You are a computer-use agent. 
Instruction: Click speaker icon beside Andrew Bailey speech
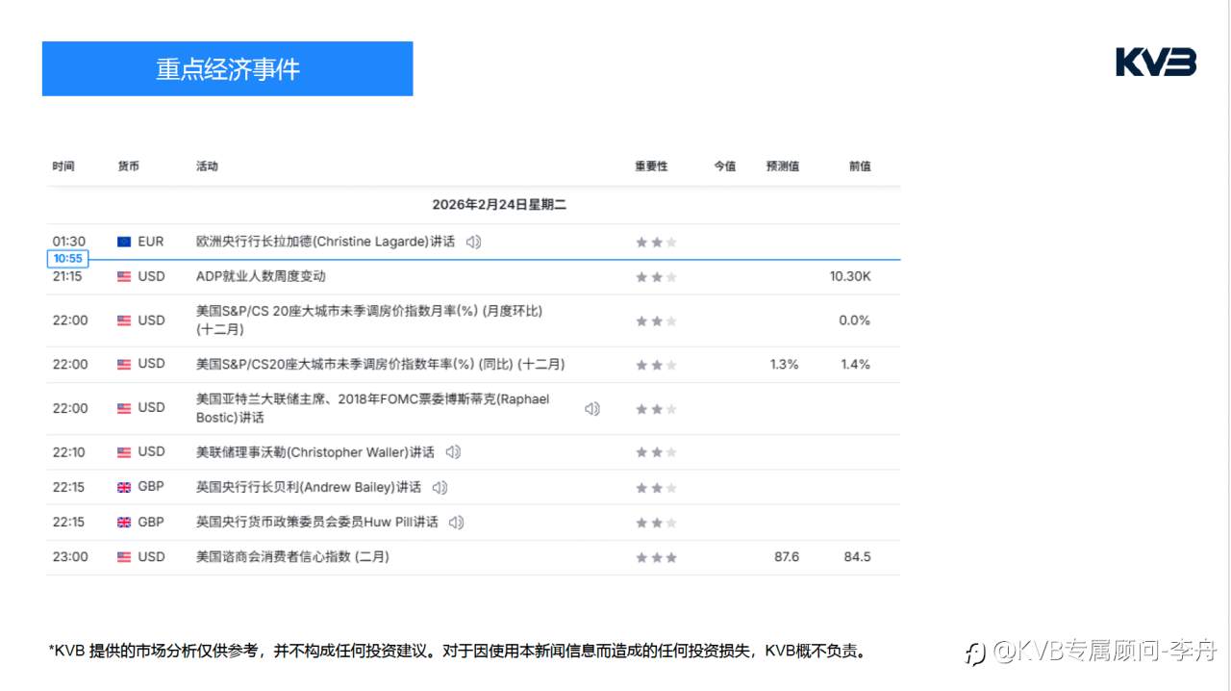440,488
